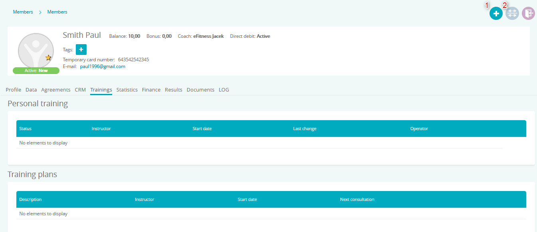
Task: Switch to the Statistics tab
Action: coord(127,90)
